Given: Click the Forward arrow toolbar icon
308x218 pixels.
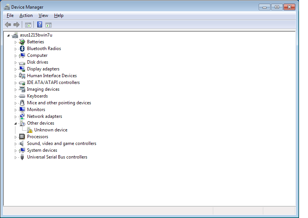Looking at the screenshot, I should click(x=17, y=25).
